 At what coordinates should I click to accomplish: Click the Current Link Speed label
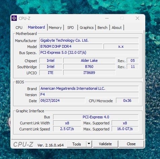tap(35, 129)
